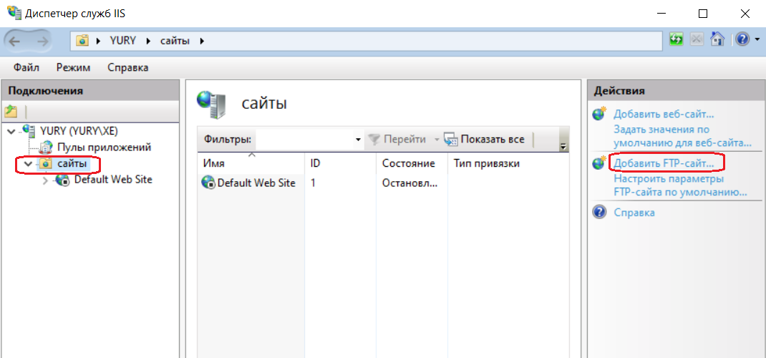Sort by the Состояние column header
This screenshot has width=766, height=358.
coord(408,164)
